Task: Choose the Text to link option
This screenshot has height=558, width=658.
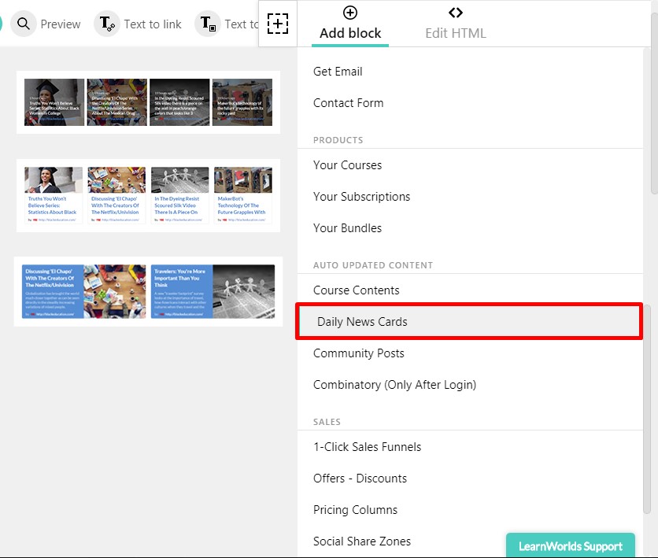Action: point(153,24)
